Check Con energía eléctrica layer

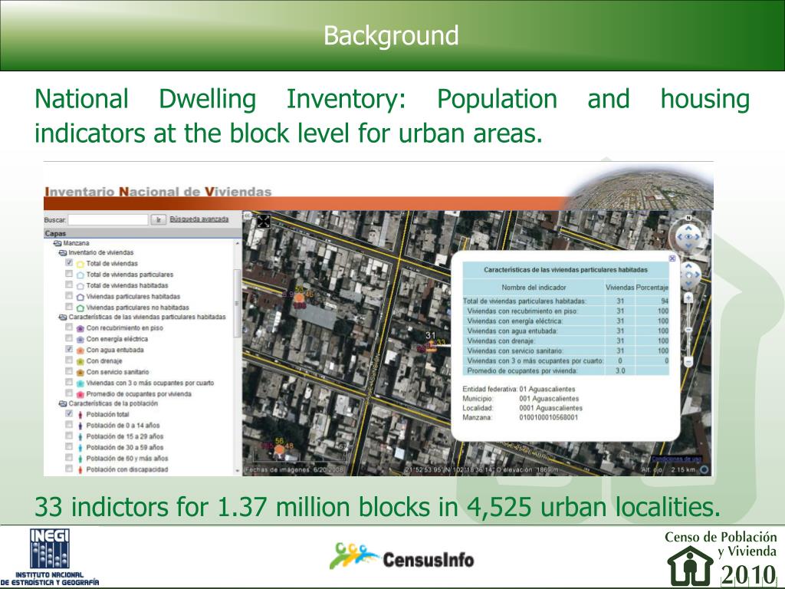click(69, 338)
